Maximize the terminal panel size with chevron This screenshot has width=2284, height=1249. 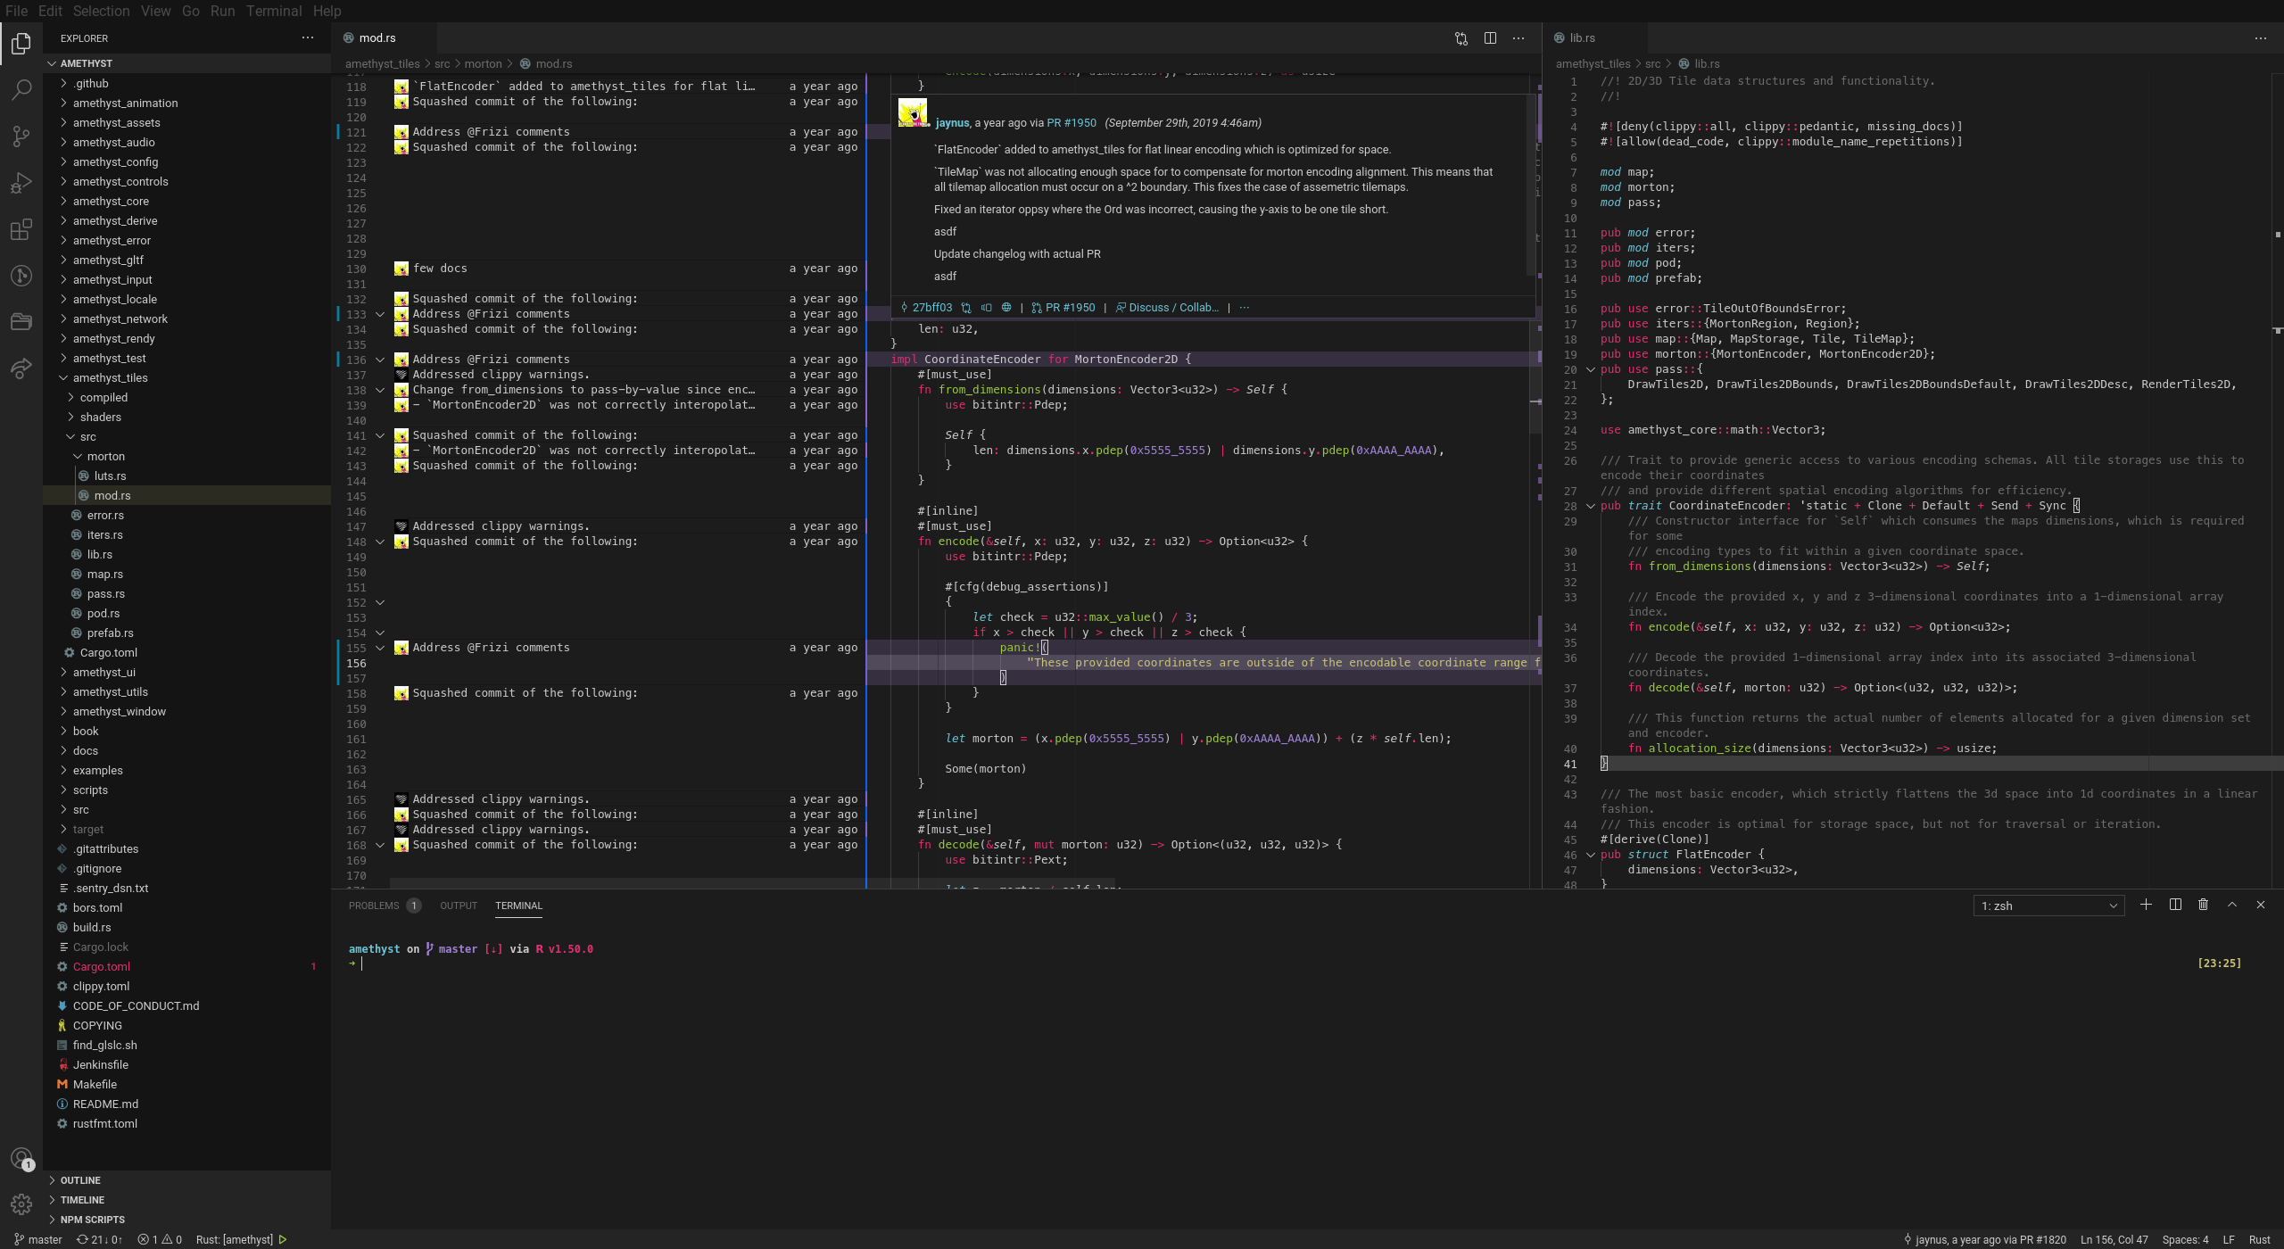point(2231,905)
